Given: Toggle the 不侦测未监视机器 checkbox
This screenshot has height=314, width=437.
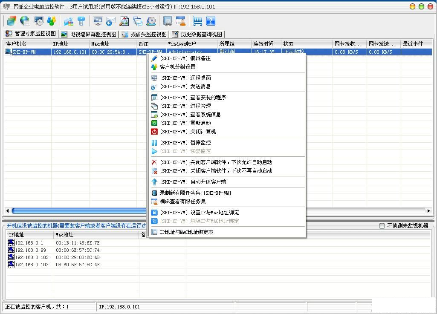Looking at the screenshot, I should click(382, 226).
